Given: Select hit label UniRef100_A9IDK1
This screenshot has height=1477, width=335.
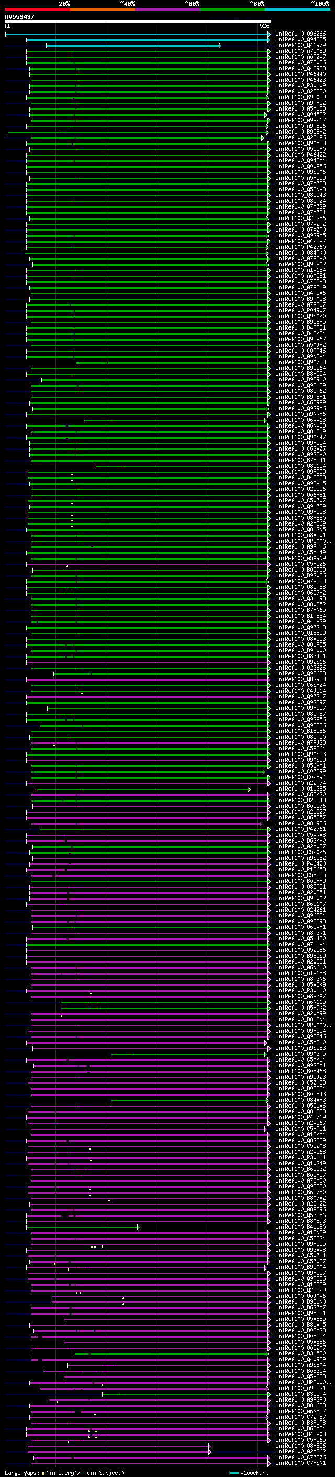Looking at the screenshot, I should (300, 1388).
